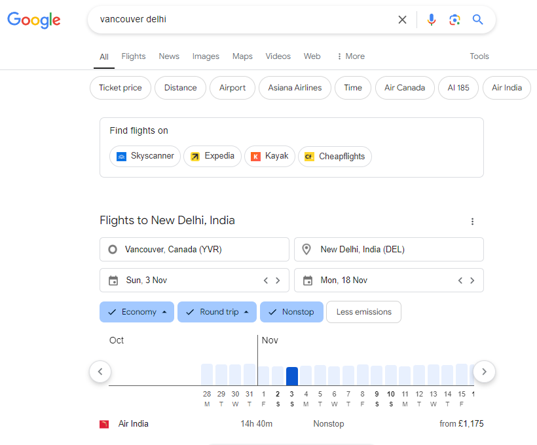
Task: Find flights on Cheapflights
Action: coord(335,157)
